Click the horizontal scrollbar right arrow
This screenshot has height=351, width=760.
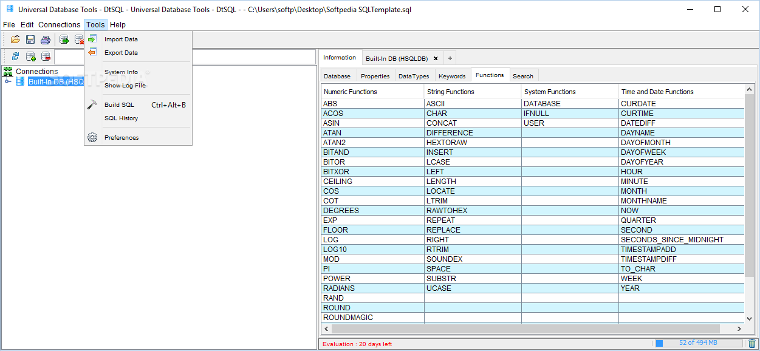pos(739,329)
